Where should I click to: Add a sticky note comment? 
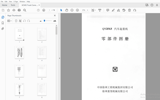pyautogui.click(x=108, y=10)
